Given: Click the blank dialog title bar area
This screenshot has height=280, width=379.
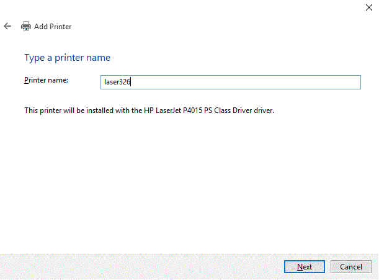Looking at the screenshot, I should 186,7.
